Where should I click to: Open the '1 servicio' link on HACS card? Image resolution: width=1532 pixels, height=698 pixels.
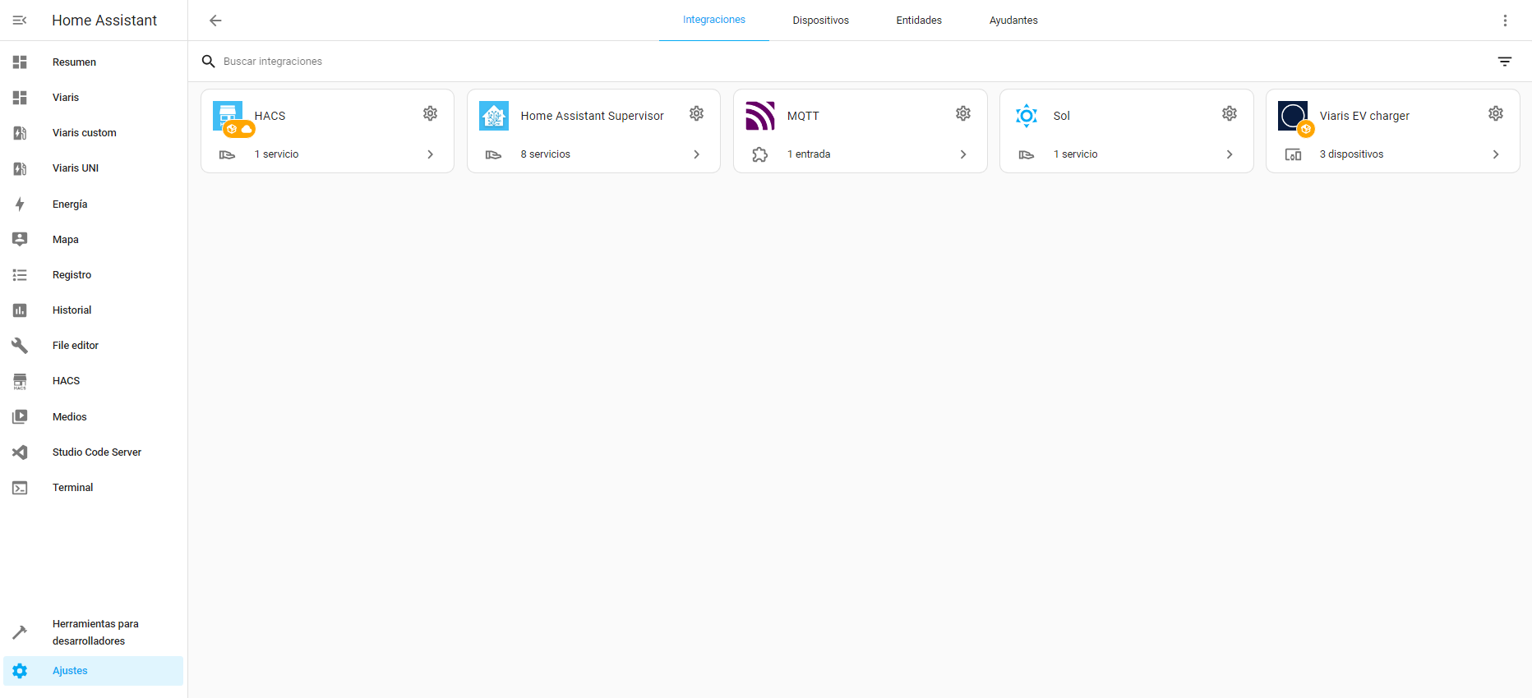click(x=277, y=154)
